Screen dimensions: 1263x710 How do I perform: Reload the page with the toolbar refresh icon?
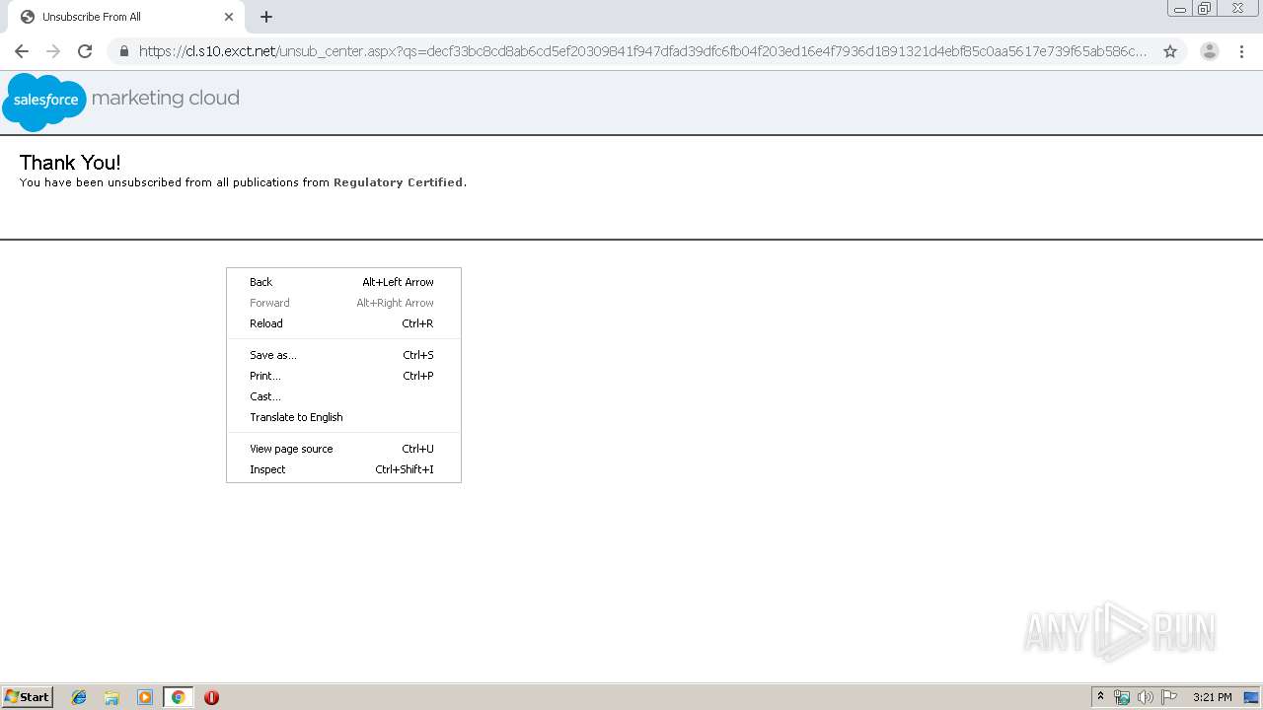tap(85, 51)
